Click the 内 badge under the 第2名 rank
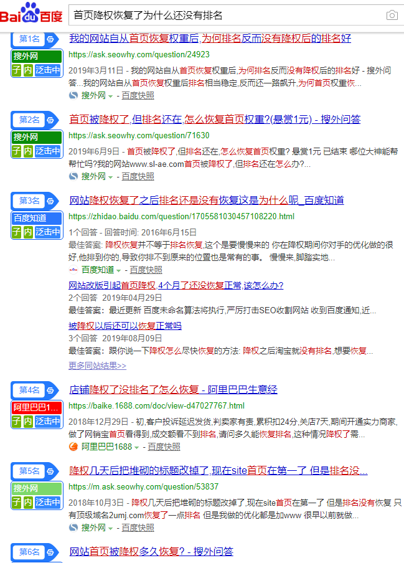This screenshot has height=563, width=404. click(29, 151)
